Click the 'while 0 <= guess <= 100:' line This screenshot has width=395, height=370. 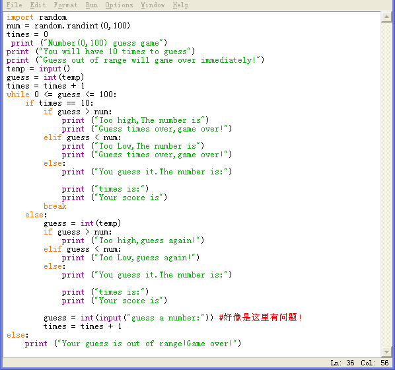click(x=61, y=94)
